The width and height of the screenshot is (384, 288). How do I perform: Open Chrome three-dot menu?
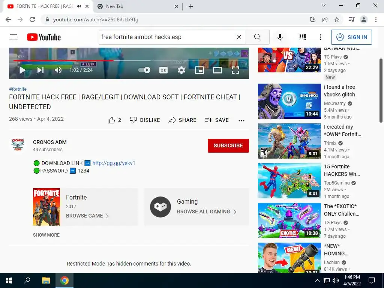pyautogui.click(x=376, y=19)
